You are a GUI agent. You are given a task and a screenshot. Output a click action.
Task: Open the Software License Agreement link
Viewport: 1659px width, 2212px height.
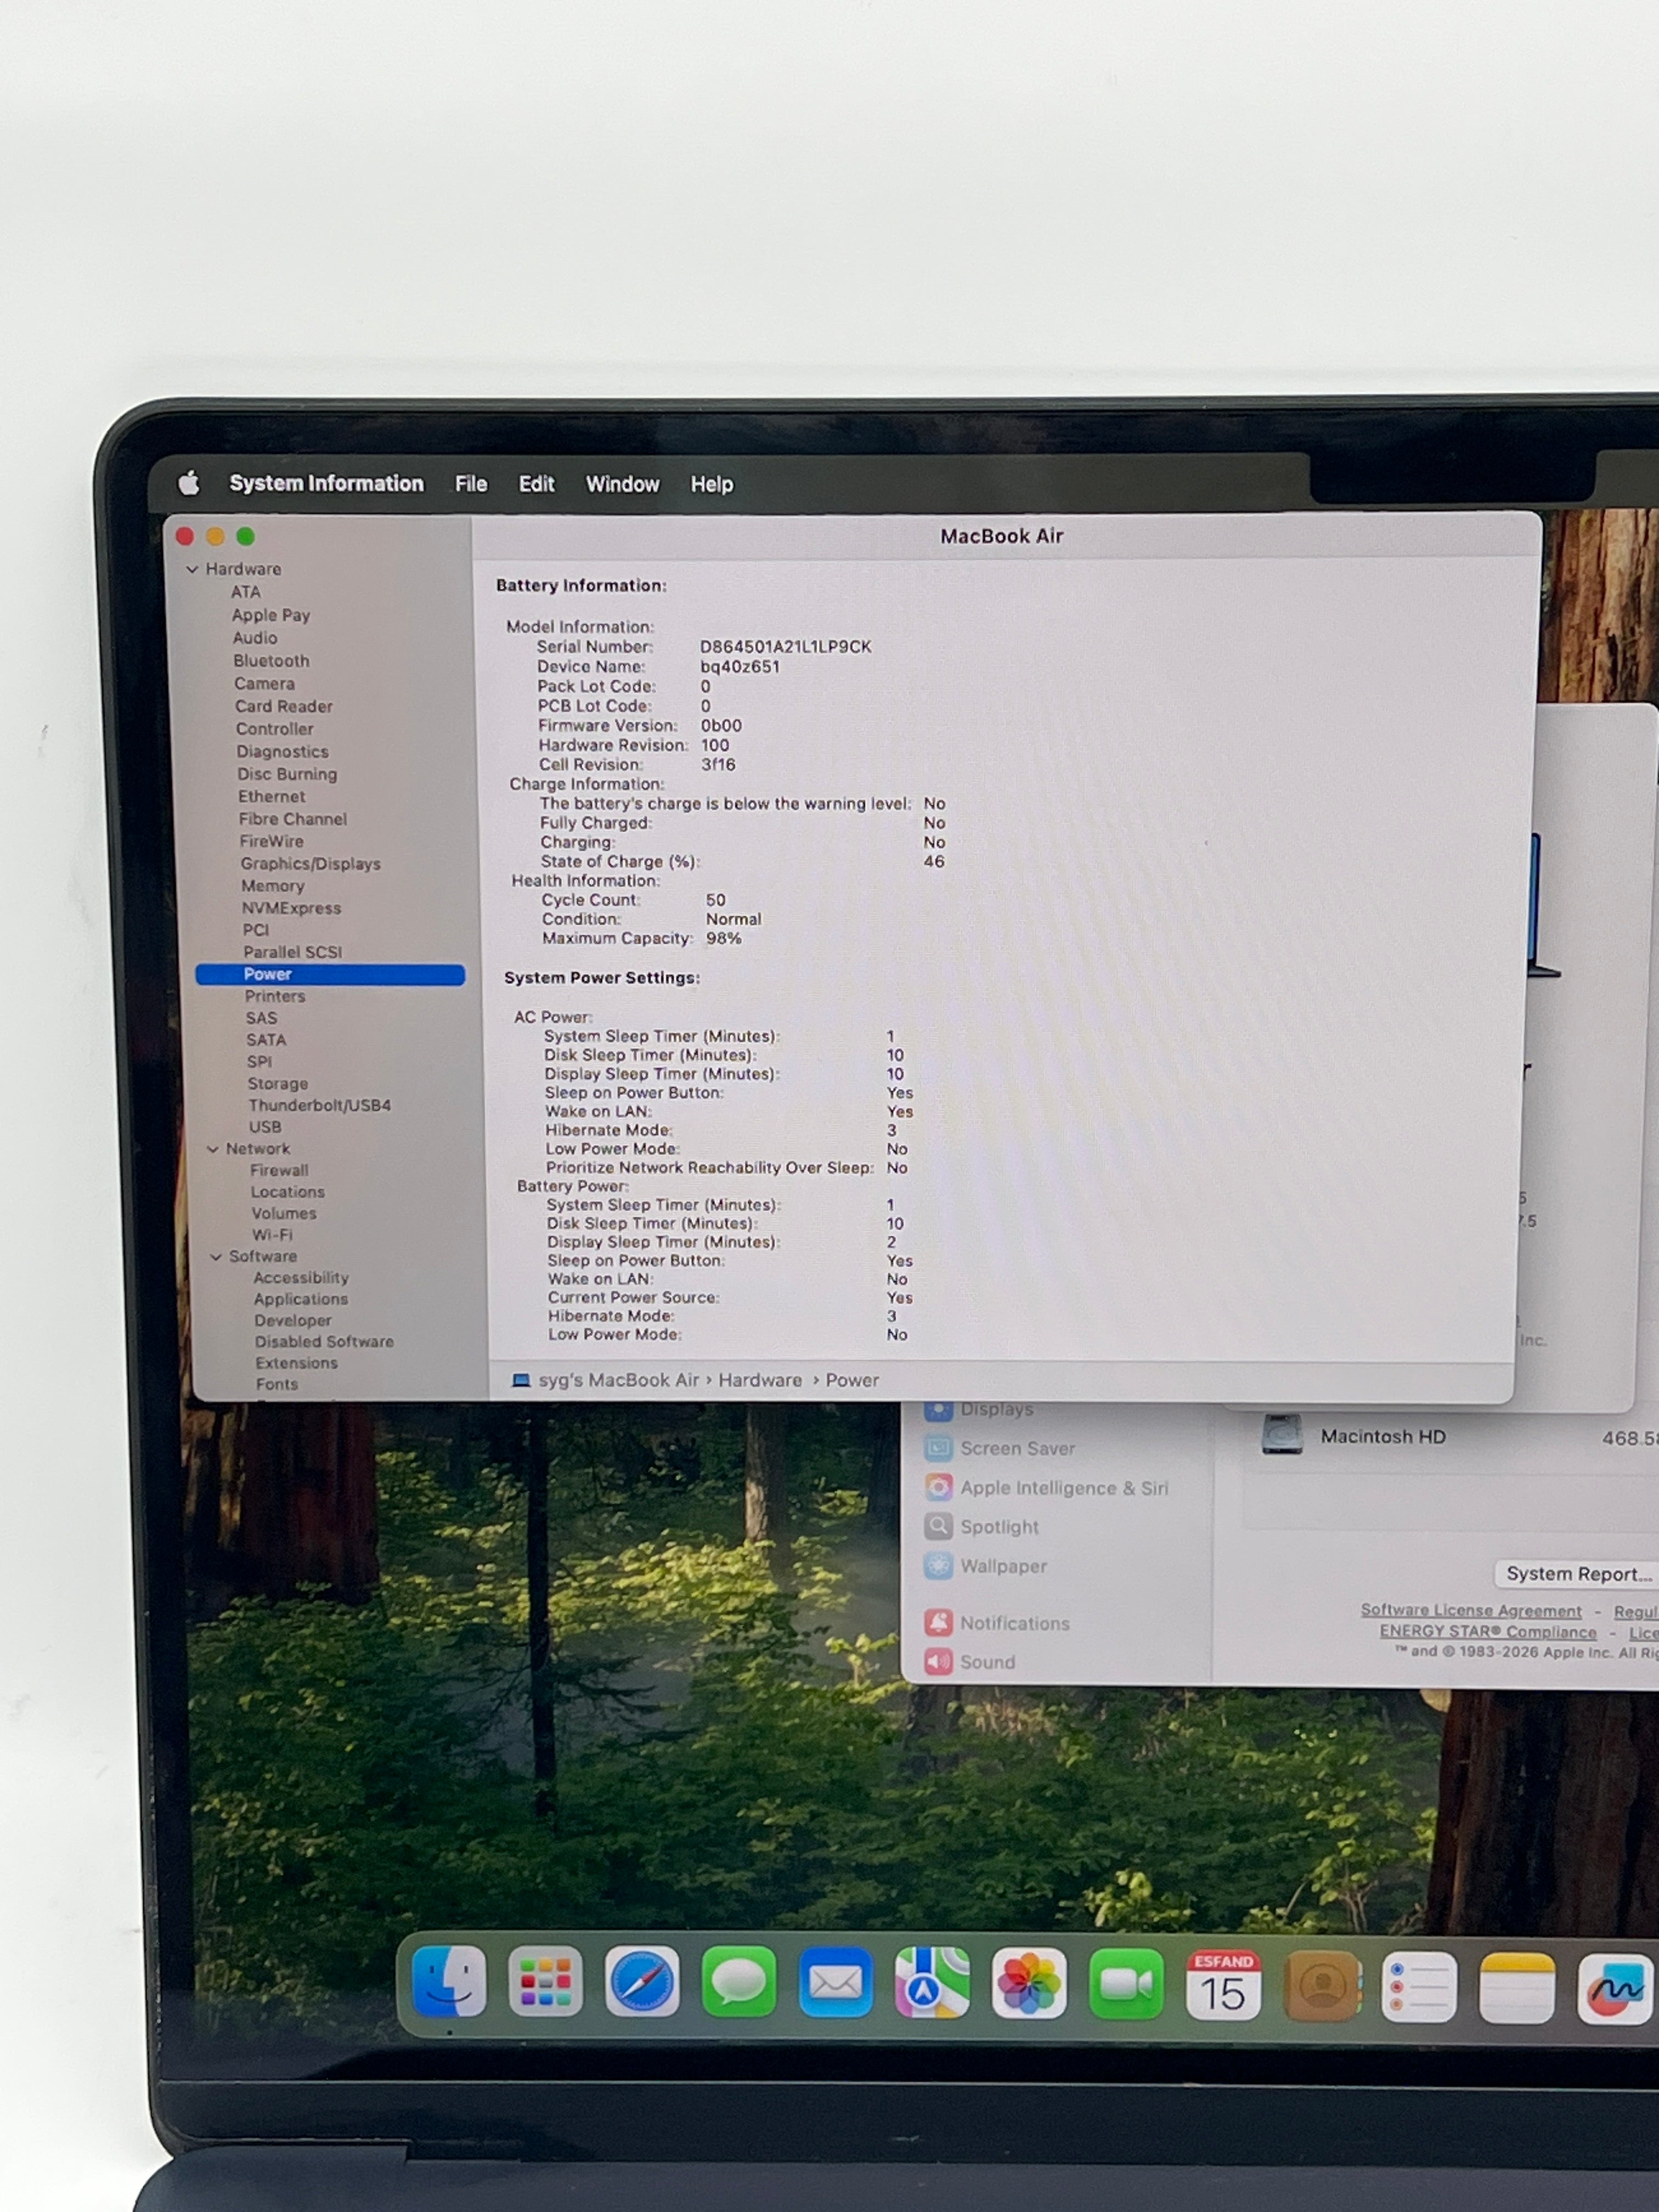click(x=1471, y=1611)
